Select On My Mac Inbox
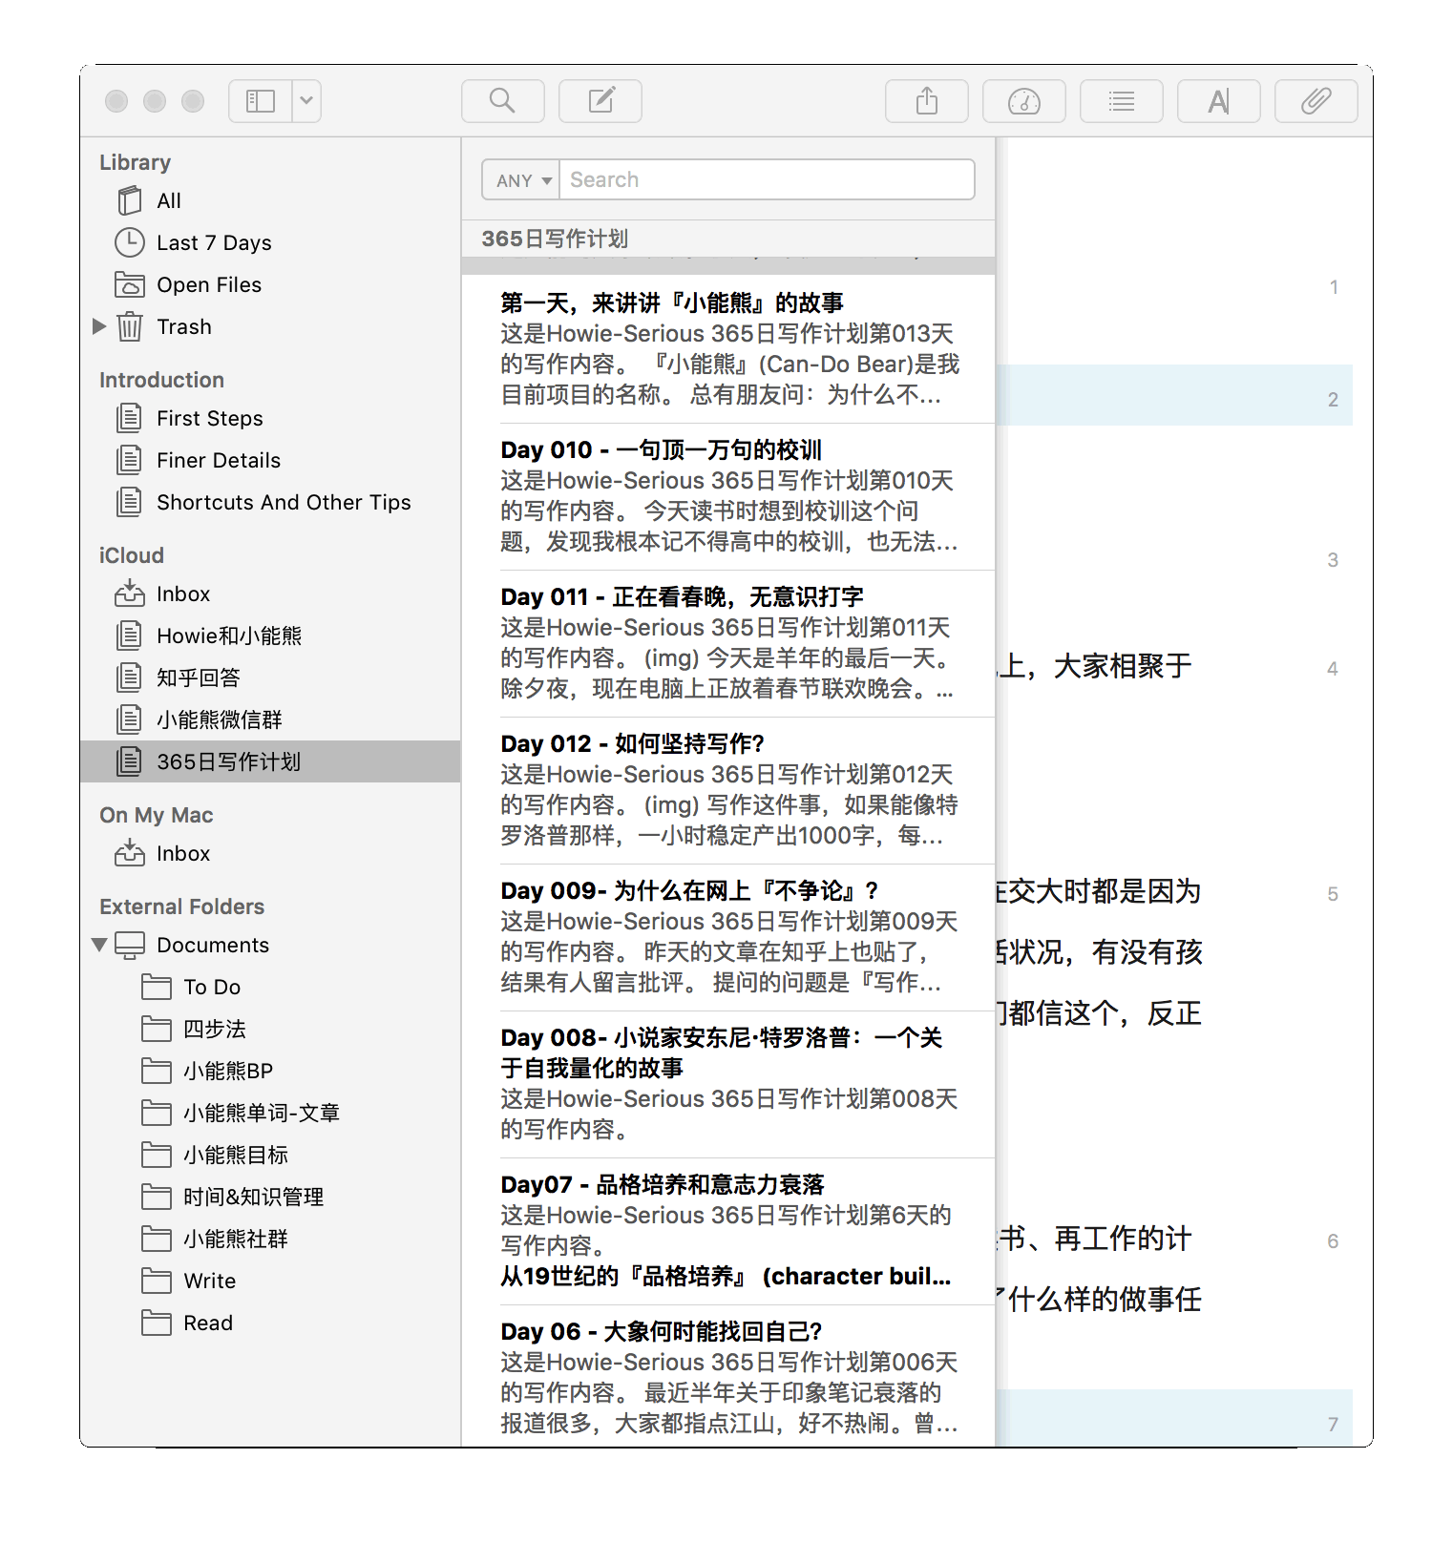 270,853
